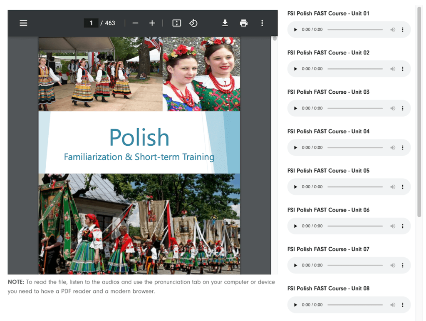Open Unit 02 audio options menu
The height and width of the screenshot is (321, 426).
403,69
